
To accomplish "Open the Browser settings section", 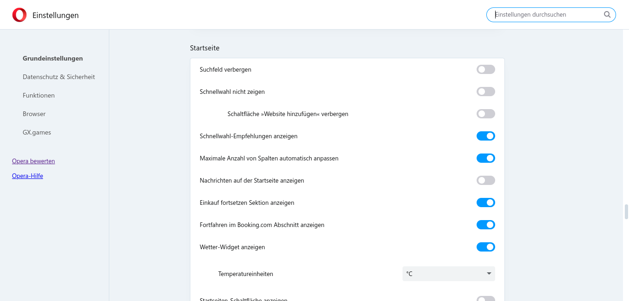I will (x=34, y=114).
